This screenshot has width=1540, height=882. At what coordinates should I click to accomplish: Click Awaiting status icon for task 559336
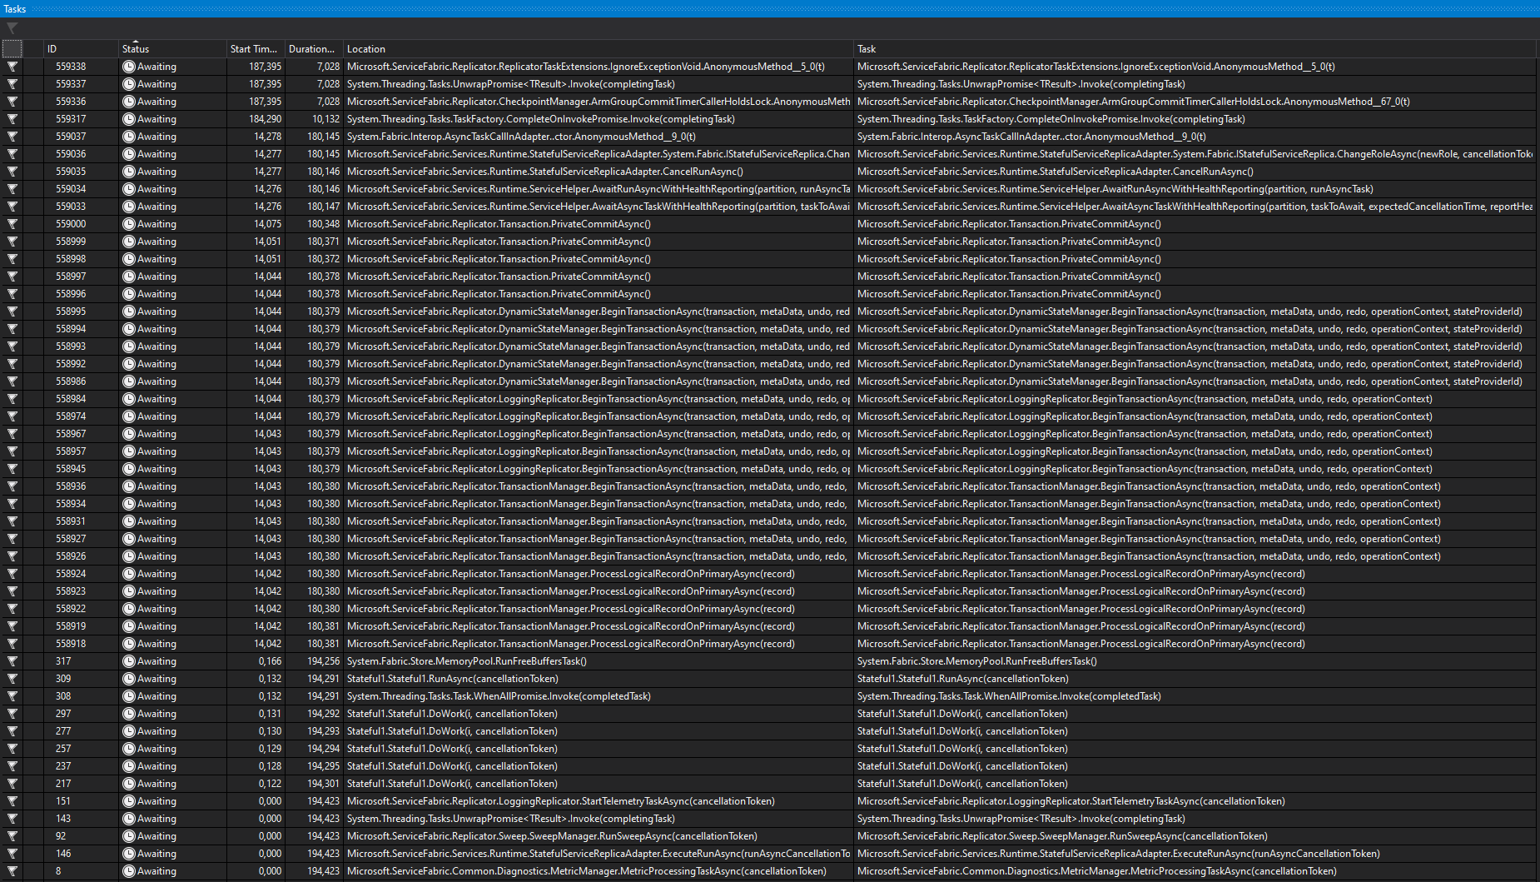pos(129,102)
